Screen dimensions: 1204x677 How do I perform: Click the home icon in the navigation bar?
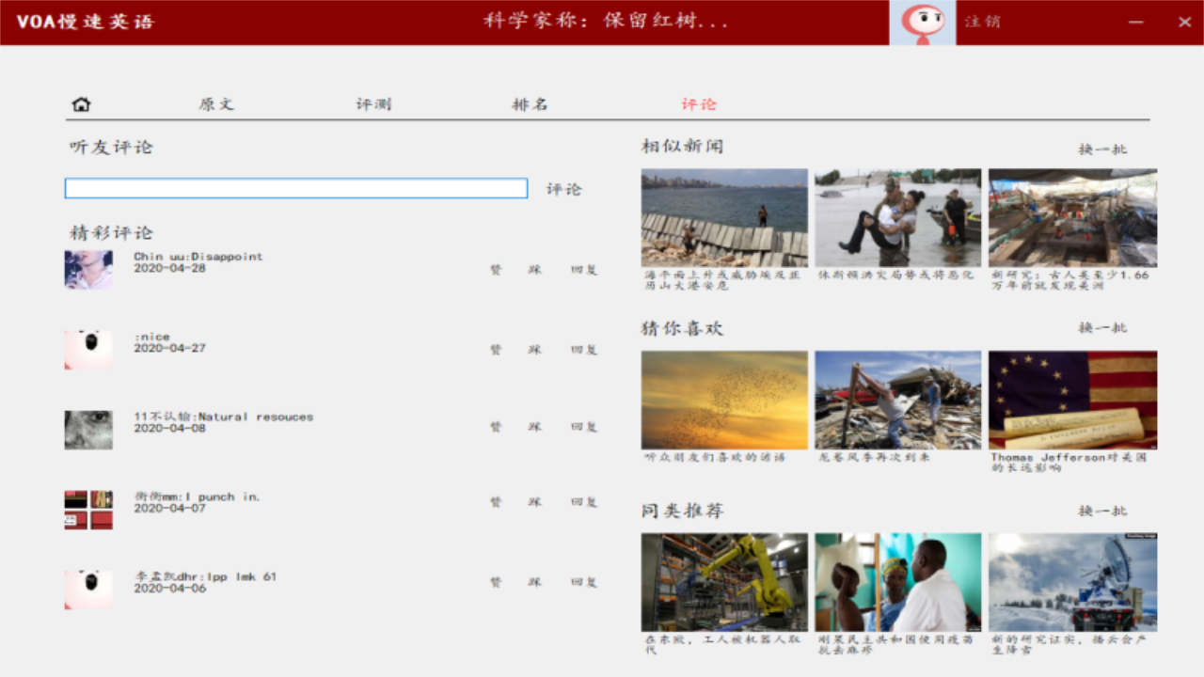[x=81, y=102]
